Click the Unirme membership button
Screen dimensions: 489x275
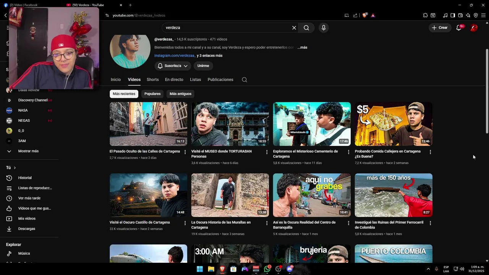point(203,66)
